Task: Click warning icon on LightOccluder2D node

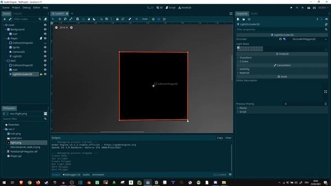Action: click(41, 74)
